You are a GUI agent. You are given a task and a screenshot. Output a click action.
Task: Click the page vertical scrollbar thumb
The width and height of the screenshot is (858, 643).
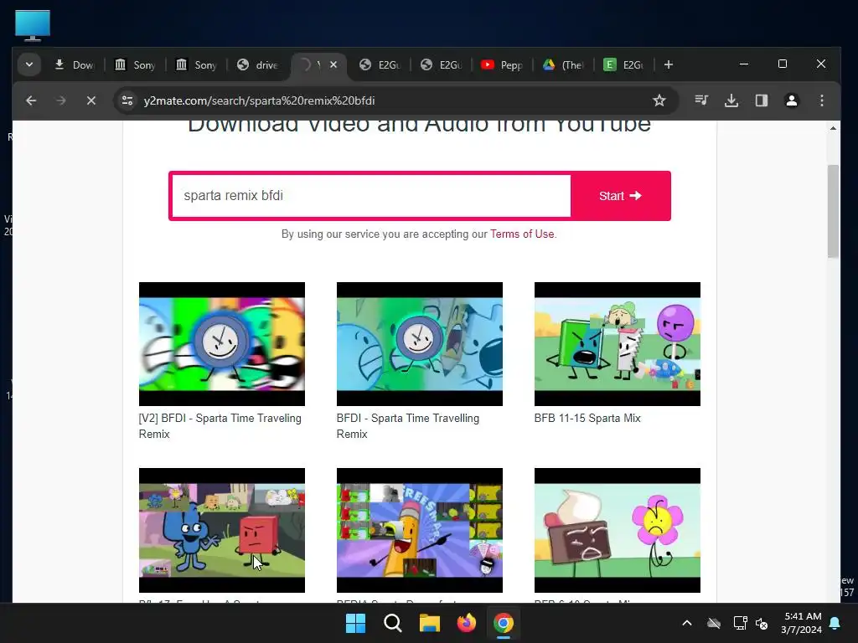click(833, 211)
